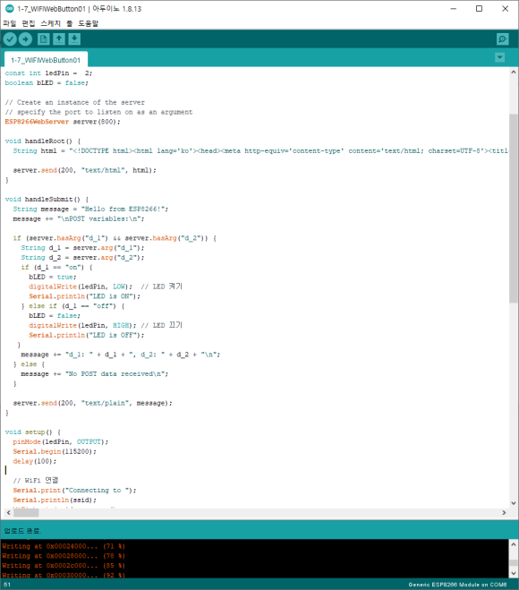Open the 스케치 menu
This screenshot has height=590, width=519.
(51, 23)
